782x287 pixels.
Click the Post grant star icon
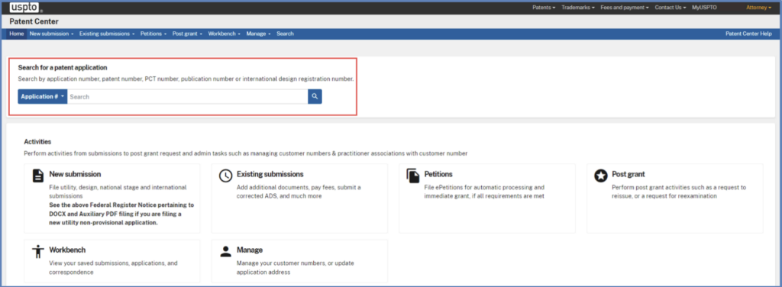tap(600, 176)
